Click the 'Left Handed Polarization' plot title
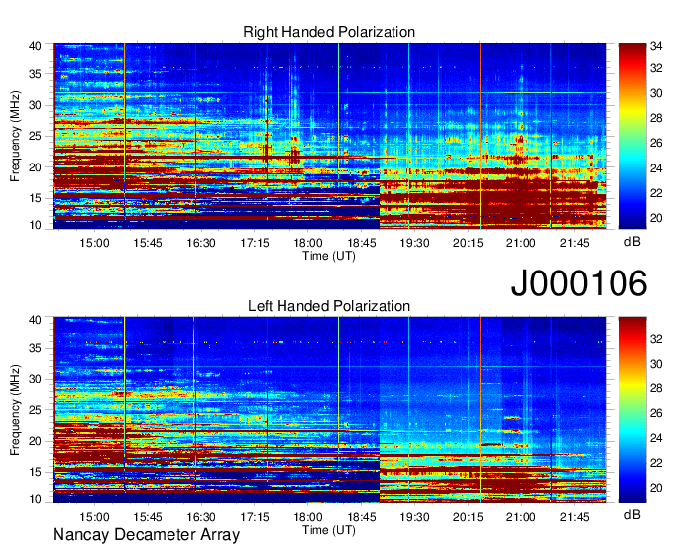 329,306
